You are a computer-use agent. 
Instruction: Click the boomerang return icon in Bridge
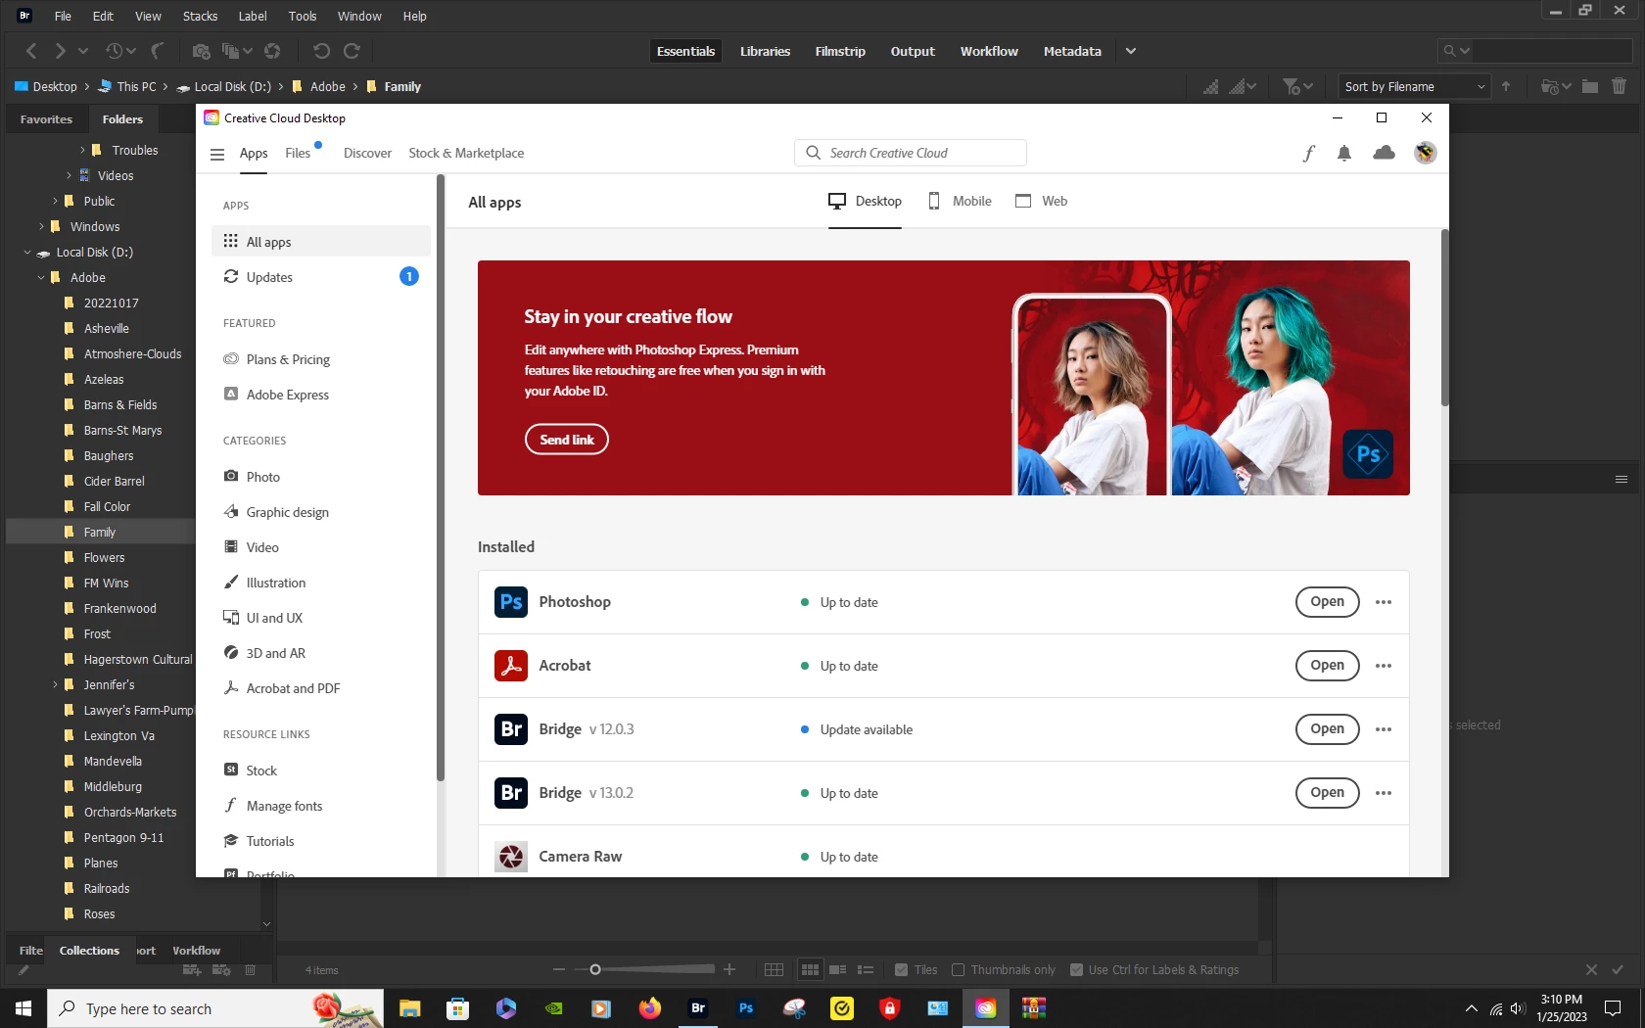[157, 51]
